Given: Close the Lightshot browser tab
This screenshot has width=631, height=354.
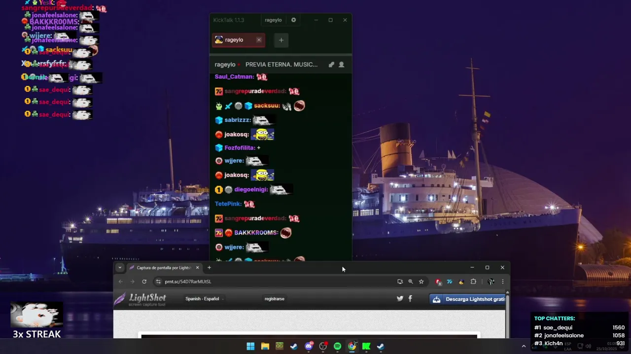Looking at the screenshot, I should pyautogui.click(x=197, y=267).
